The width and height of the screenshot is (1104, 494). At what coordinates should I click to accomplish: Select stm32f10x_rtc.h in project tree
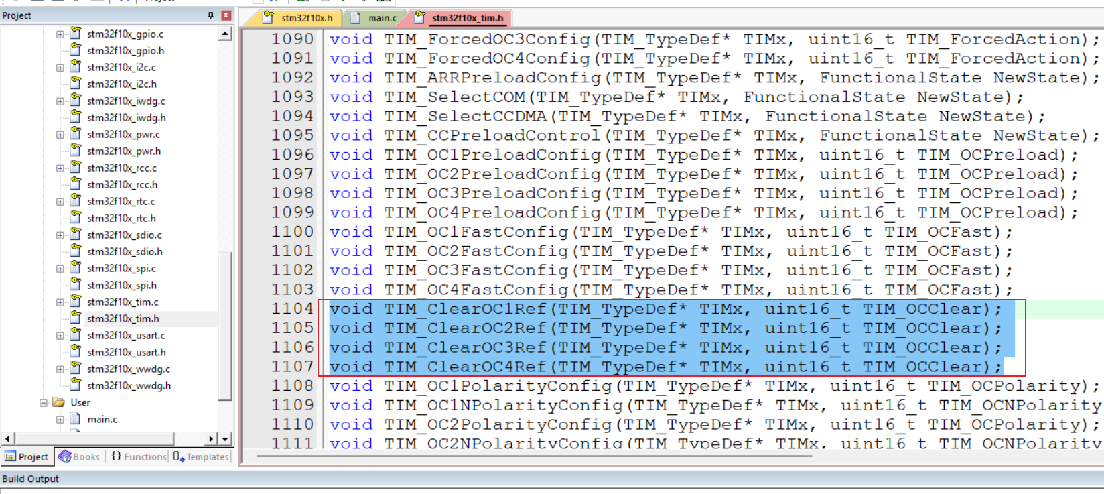[121, 218]
